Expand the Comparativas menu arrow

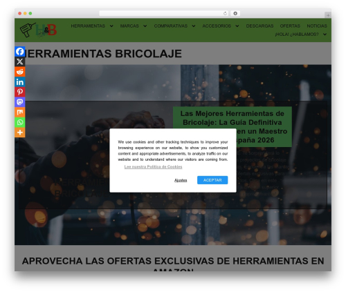pos(194,26)
